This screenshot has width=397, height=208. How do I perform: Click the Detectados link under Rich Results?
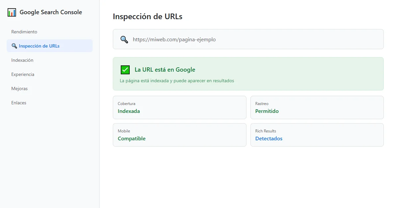(x=269, y=139)
